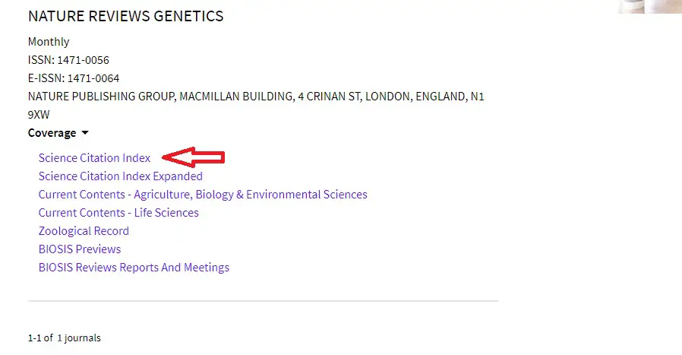Image resolution: width=682 pixels, height=355 pixels.
Task: Click the partial image thumbnail at top right
Action: (x=649, y=7)
